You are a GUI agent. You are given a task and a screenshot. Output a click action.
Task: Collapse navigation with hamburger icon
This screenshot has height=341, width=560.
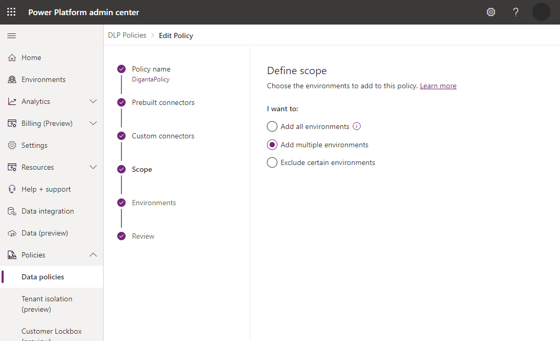click(x=12, y=36)
